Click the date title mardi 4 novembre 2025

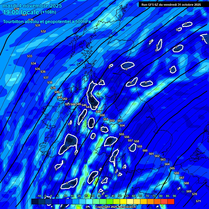[x=32, y=6]
